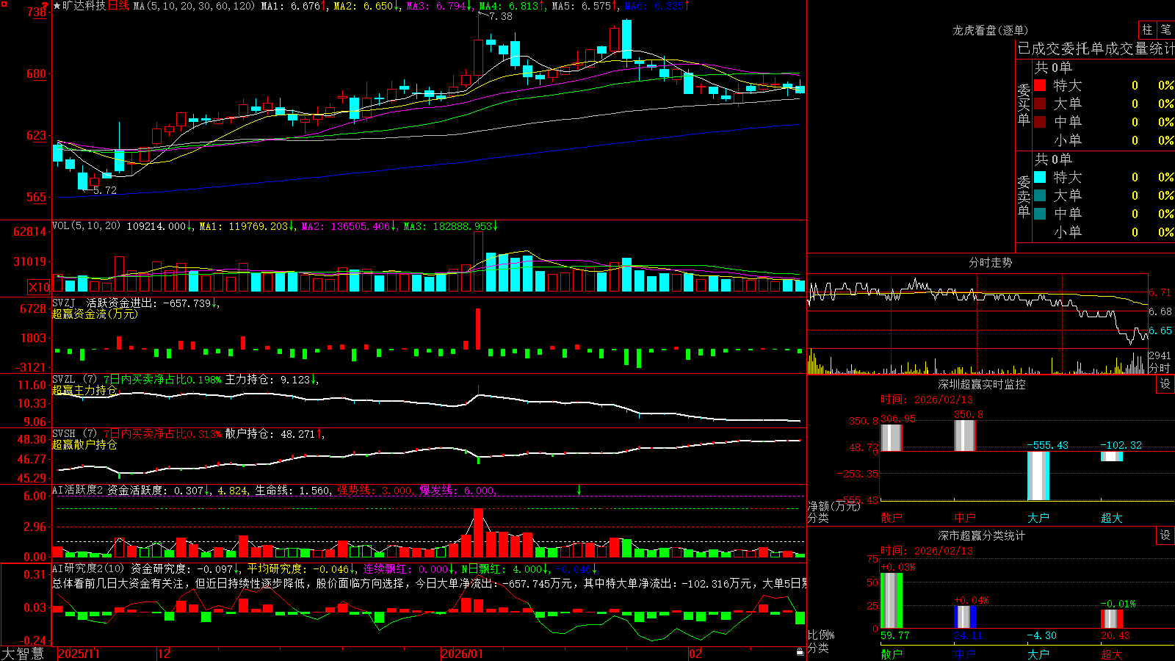The height and width of the screenshot is (661, 1175).
Task: Click the 超大 -102.32 bar
Action: pyautogui.click(x=1112, y=456)
